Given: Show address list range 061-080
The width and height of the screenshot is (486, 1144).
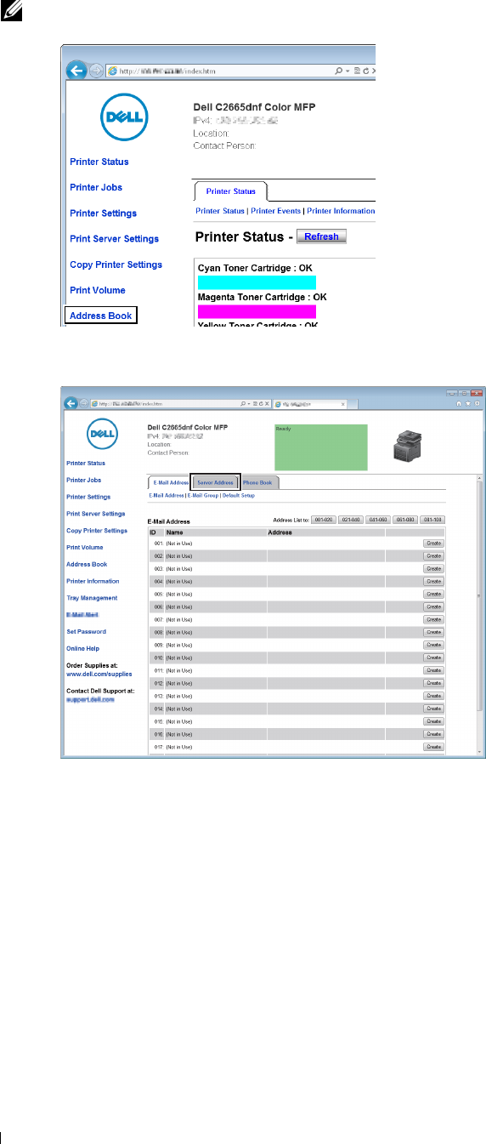Looking at the screenshot, I should [x=405, y=519].
